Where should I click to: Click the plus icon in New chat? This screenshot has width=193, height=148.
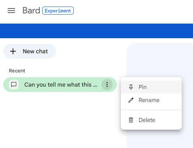tap(13, 51)
